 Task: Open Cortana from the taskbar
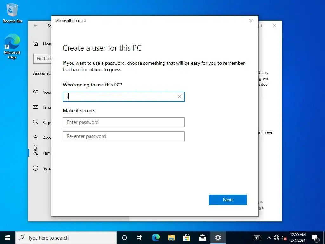pyautogui.click(x=124, y=238)
